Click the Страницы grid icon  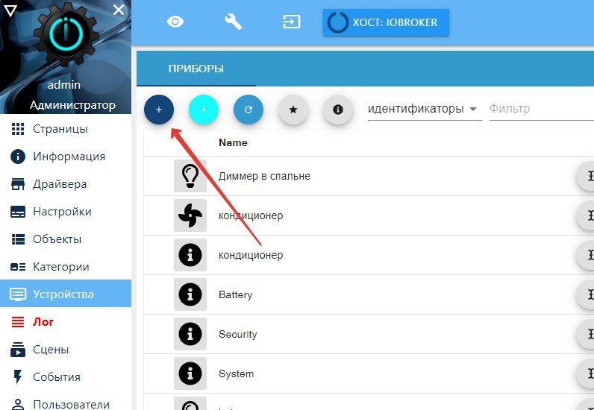click(x=18, y=129)
